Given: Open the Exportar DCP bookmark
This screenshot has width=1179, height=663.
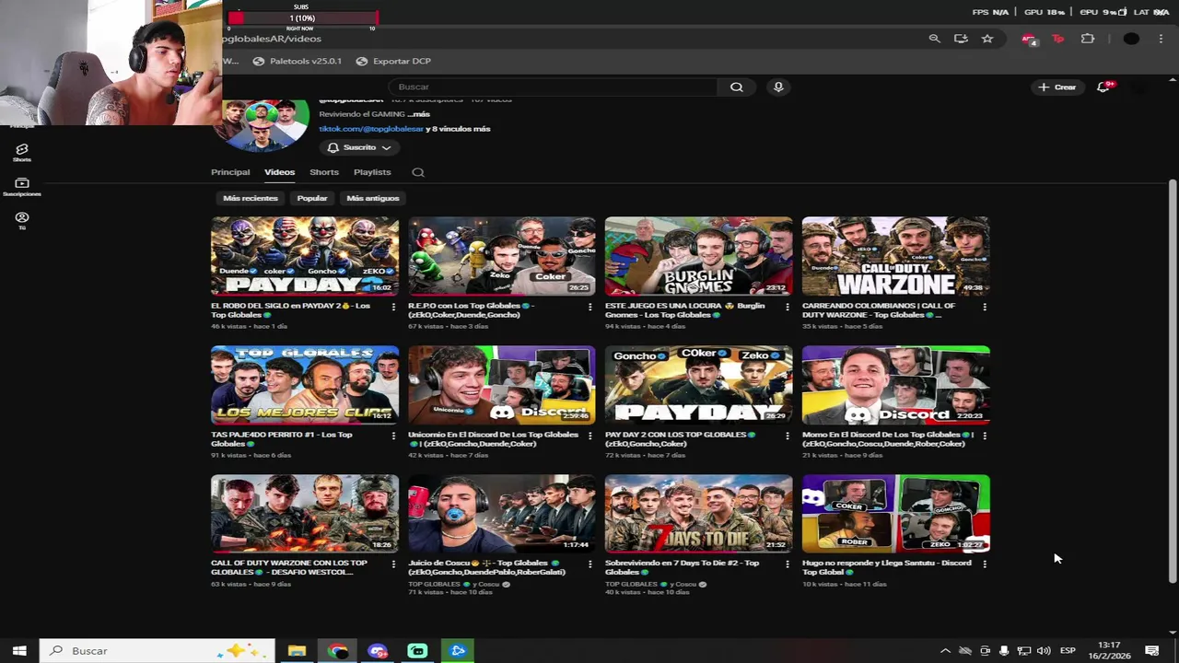Looking at the screenshot, I should [393, 61].
